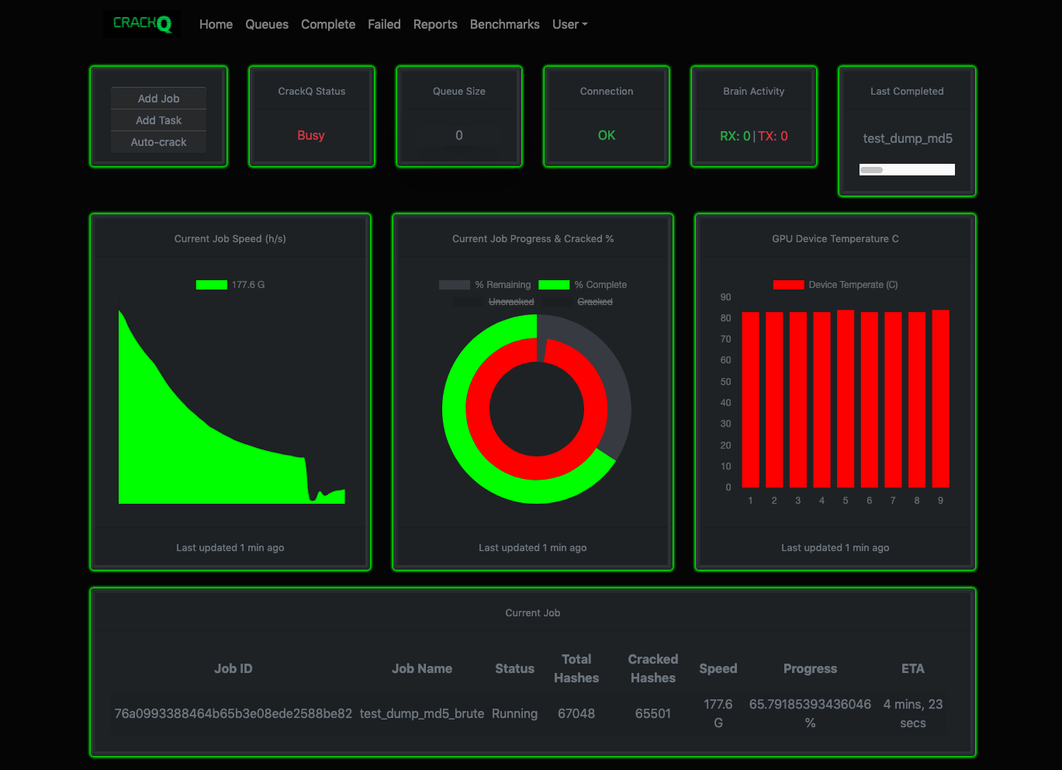Click the temperature bar for device 5

coord(846,398)
